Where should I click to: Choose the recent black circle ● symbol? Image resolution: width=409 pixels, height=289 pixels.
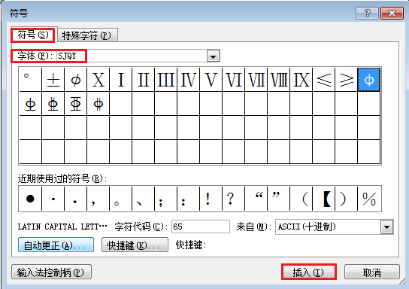point(30,199)
